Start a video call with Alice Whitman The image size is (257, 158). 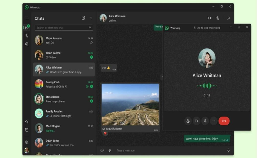[x=210, y=18]
